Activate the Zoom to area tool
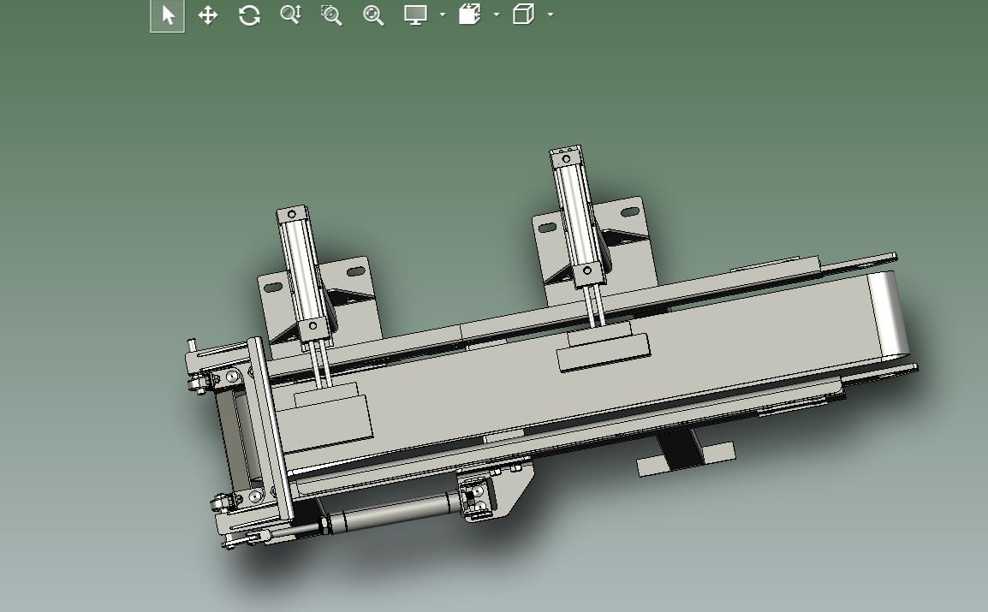This screenshot has width=988, height=612. [x=331, y=15]
